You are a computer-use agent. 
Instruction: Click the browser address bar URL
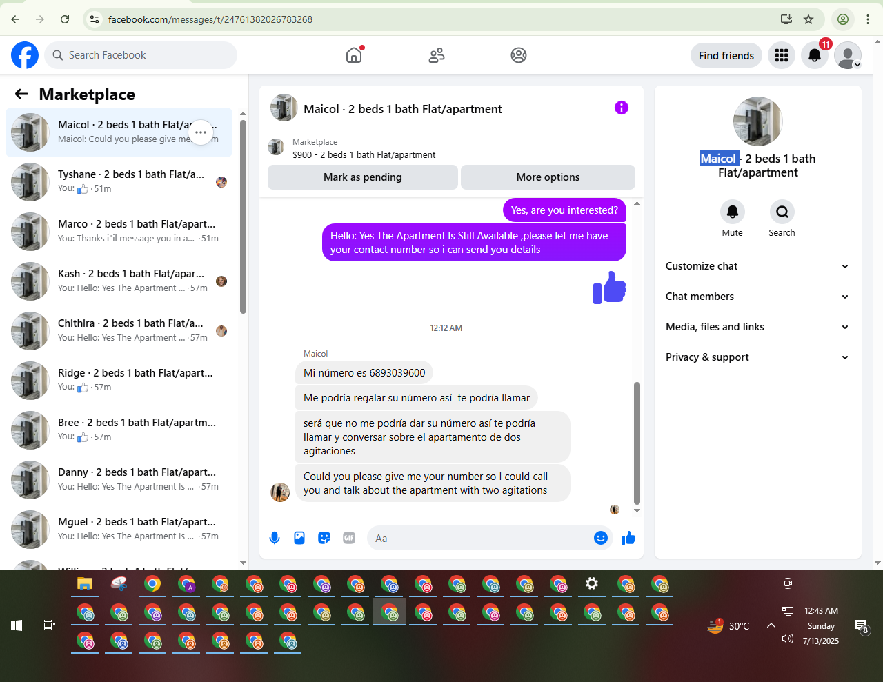(x=210, y=19)
